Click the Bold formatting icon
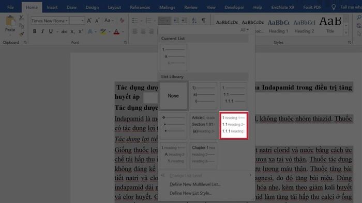 [x=35, y=31]
